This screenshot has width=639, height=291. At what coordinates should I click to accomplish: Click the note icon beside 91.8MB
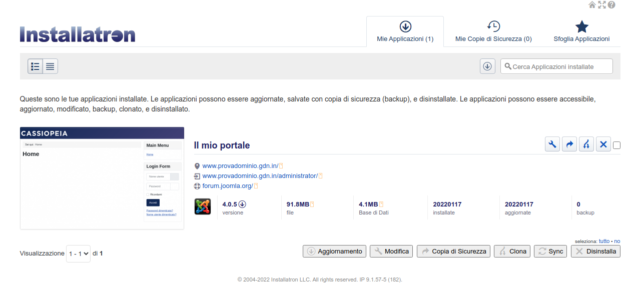312,204
